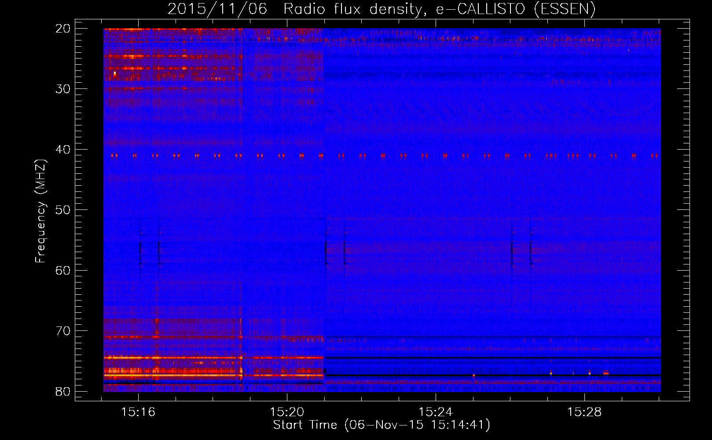Click the 30 frequency tick label
The width and height of the screenshot is (712, 440).
pos(63,89)
